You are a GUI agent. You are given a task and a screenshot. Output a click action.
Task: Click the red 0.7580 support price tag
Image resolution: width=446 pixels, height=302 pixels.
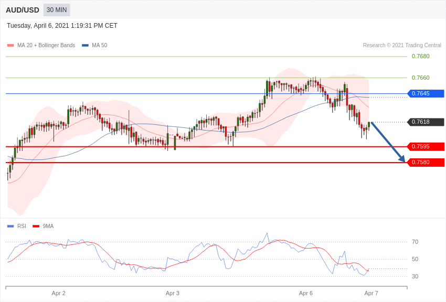pyautogui.click(x=426, y=162)
